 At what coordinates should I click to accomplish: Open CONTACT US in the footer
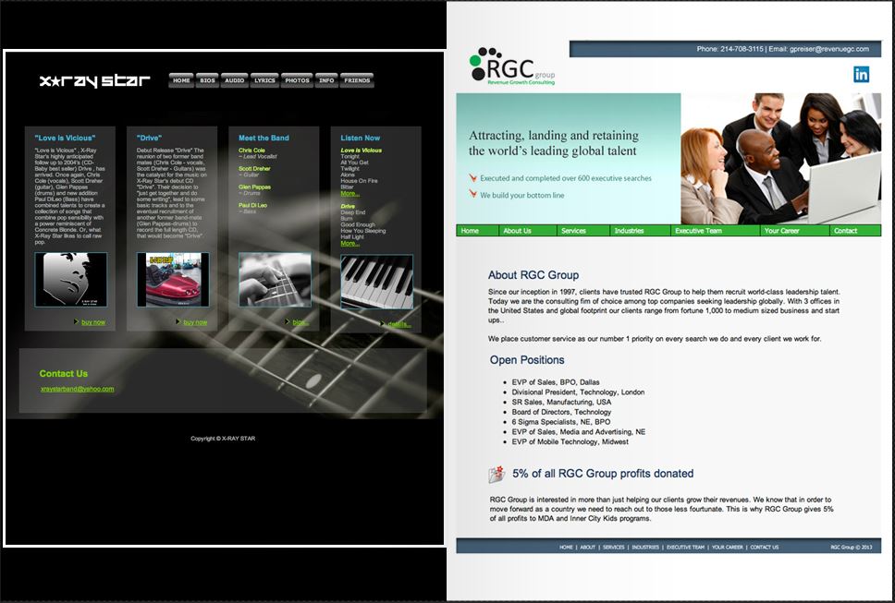coord(765,548)
